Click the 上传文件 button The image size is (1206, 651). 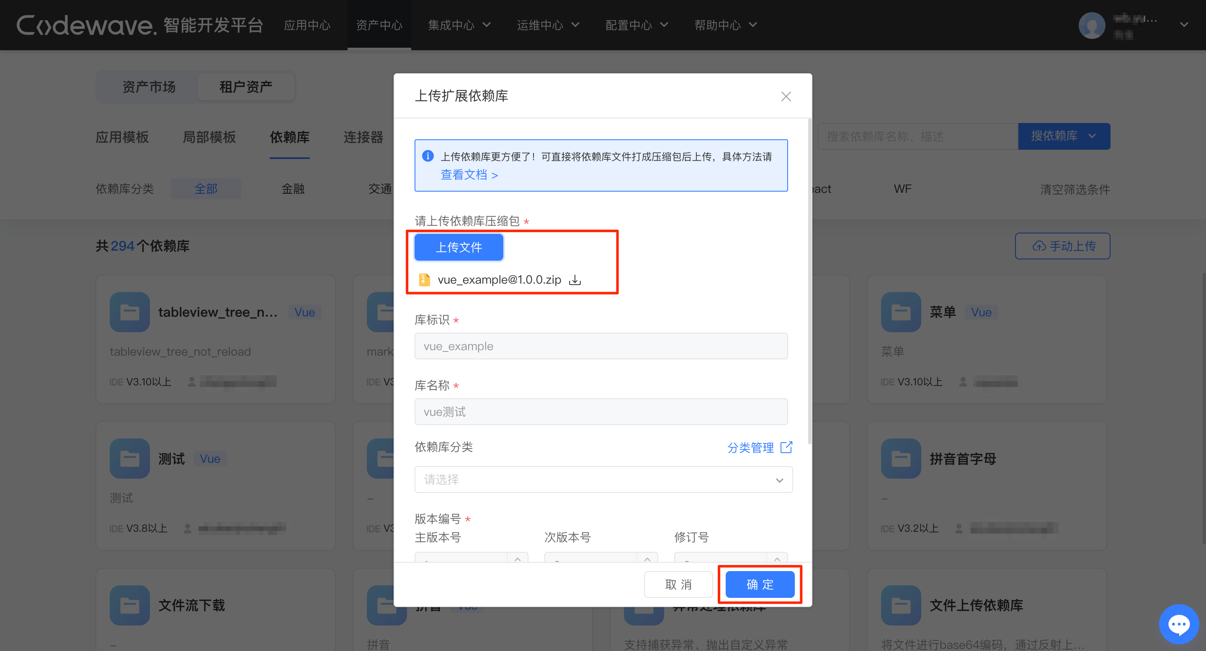click(x=459, y=247)
